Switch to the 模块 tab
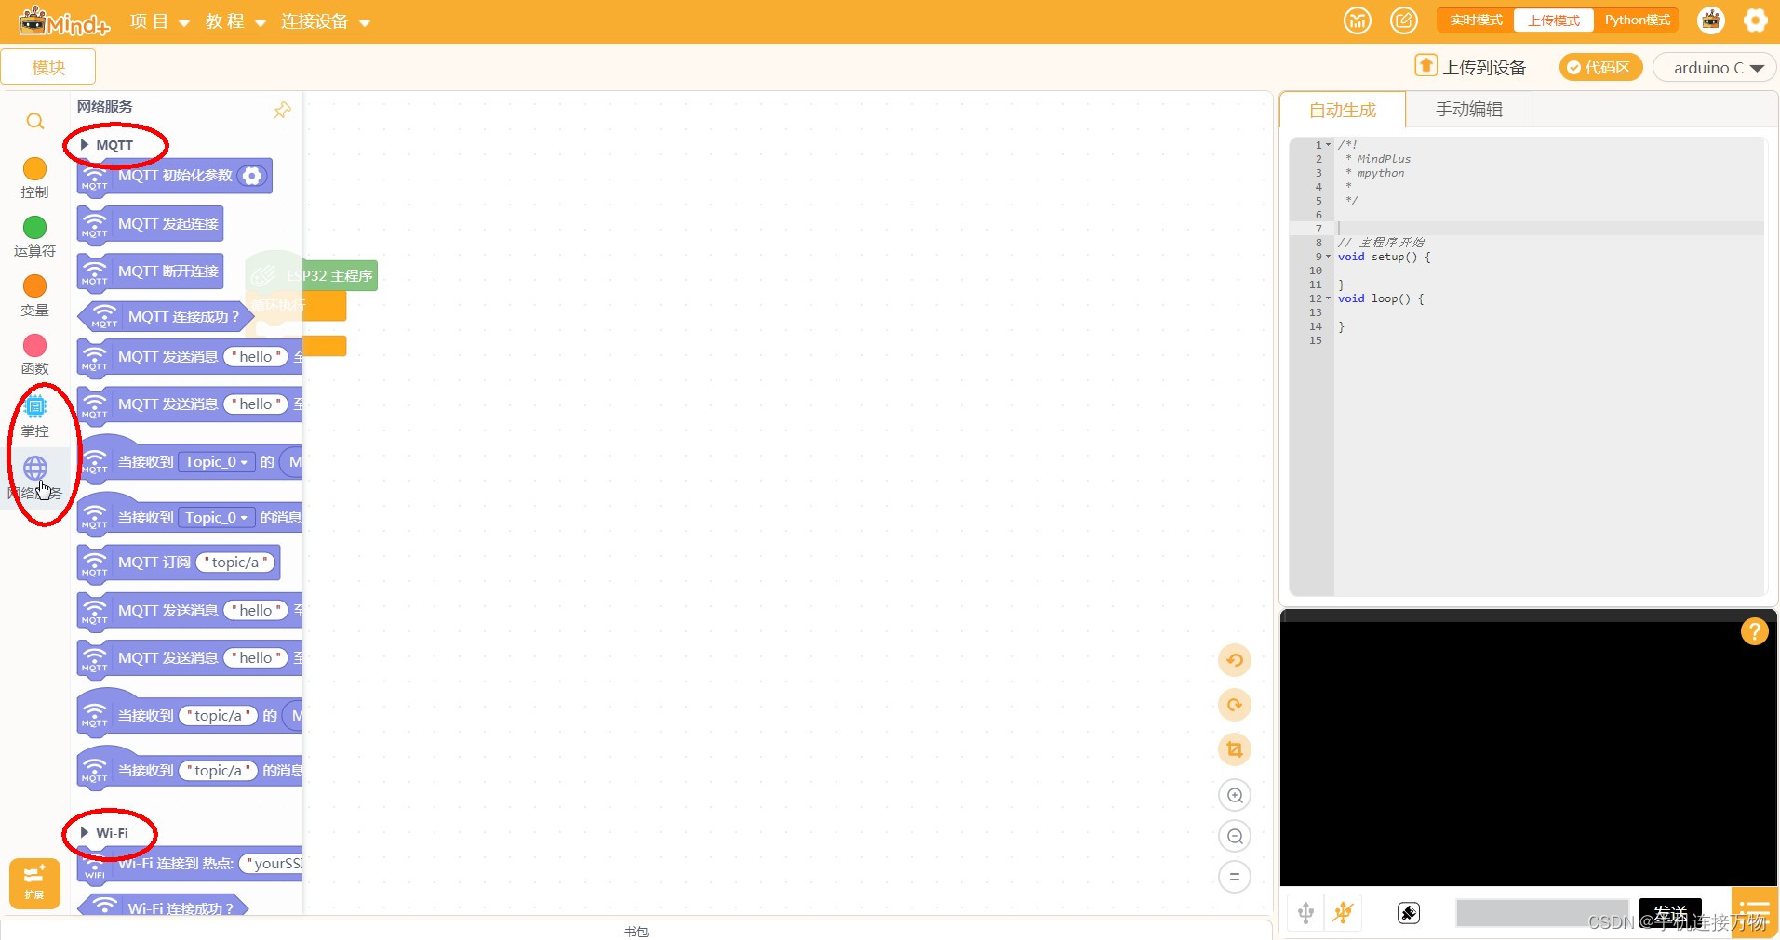Screen dimensions: 1780x940 [48, 67]
